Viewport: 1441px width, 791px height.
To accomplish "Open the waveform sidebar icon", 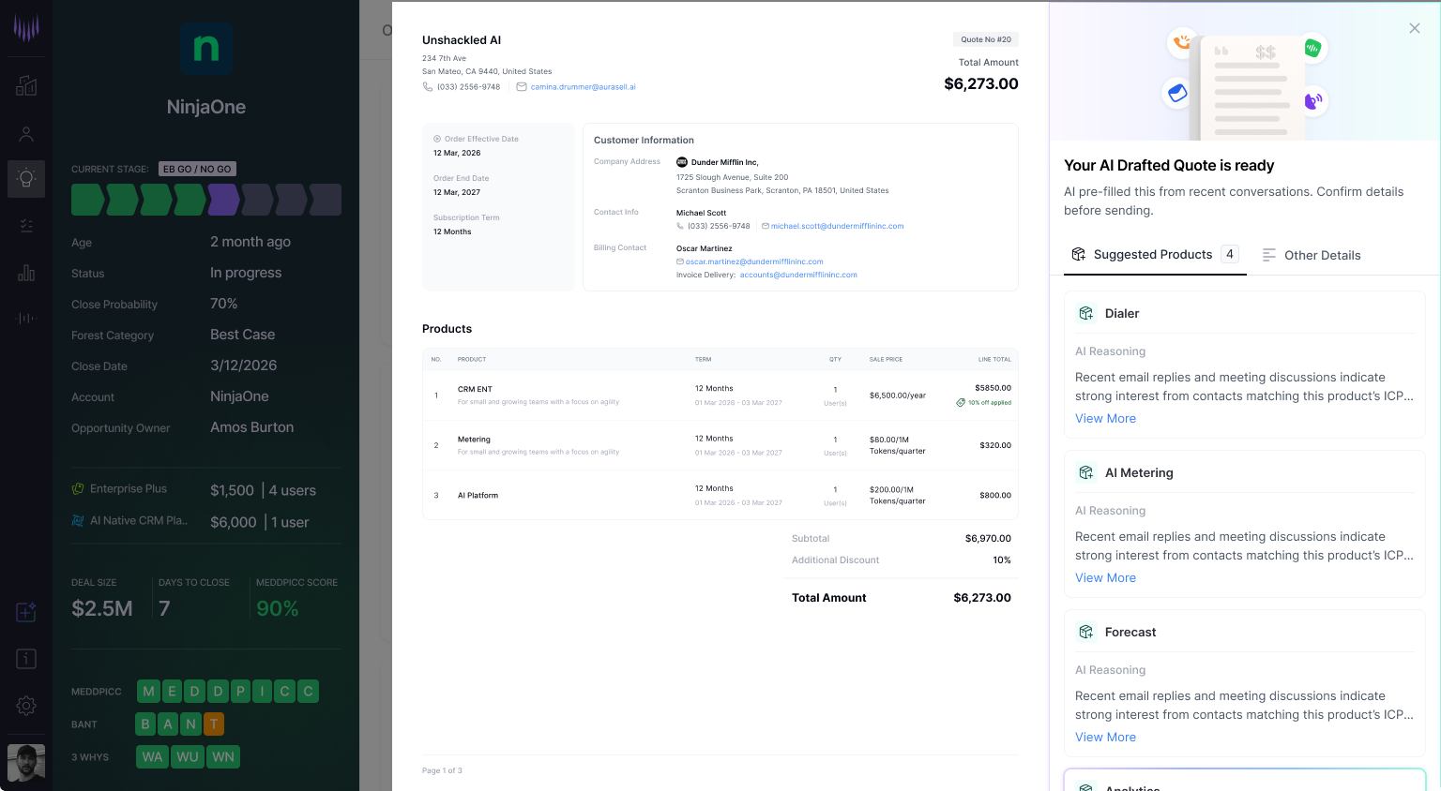I will tap(26, 319).
